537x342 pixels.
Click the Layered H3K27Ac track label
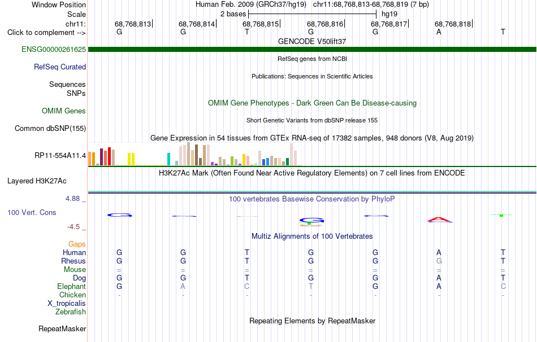tap(37, 181)
